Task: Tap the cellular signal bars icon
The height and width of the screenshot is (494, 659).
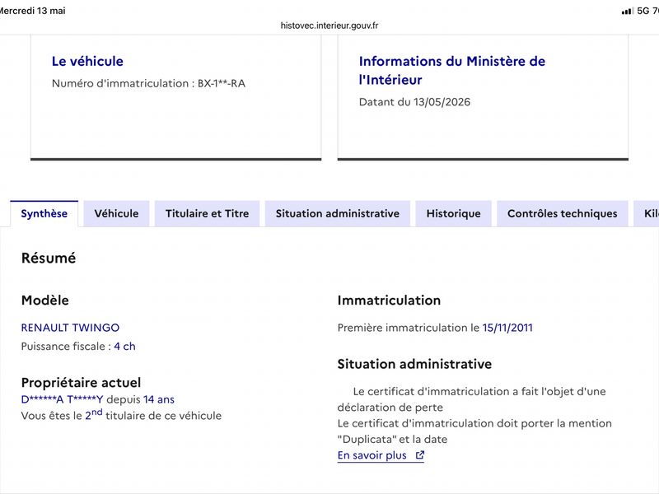Action: [x=628, y=12]
